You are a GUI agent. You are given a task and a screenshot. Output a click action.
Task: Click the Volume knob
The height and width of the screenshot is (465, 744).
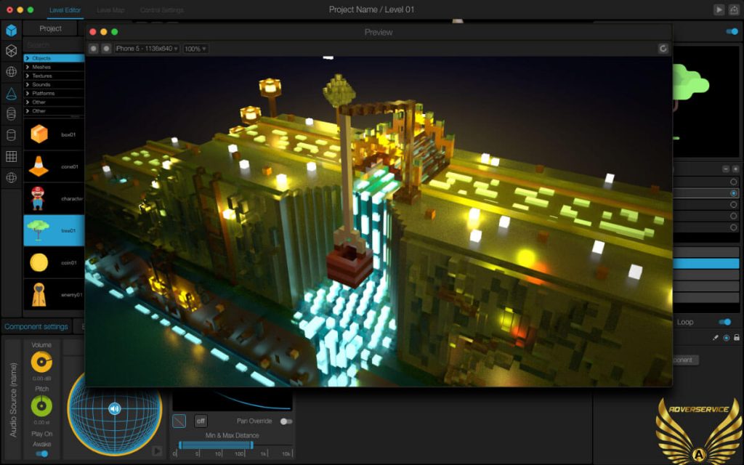41,362
